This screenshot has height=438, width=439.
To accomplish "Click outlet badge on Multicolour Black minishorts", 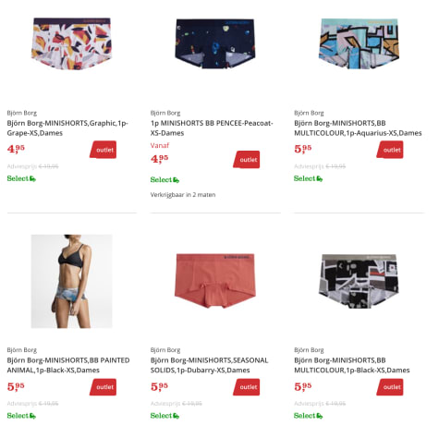I will (390, 387).
